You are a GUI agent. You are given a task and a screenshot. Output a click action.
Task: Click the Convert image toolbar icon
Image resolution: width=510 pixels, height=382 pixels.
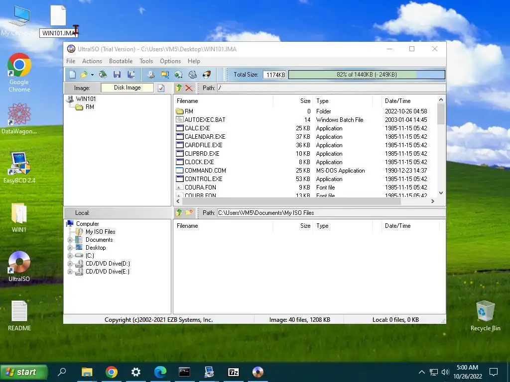click(x=179, y=75)
